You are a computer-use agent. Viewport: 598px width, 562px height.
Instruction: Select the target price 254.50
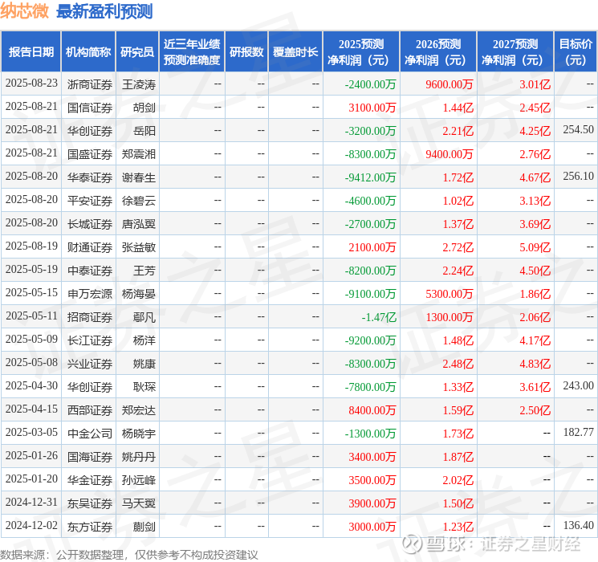pyautogui.click(x=578, y=130)
